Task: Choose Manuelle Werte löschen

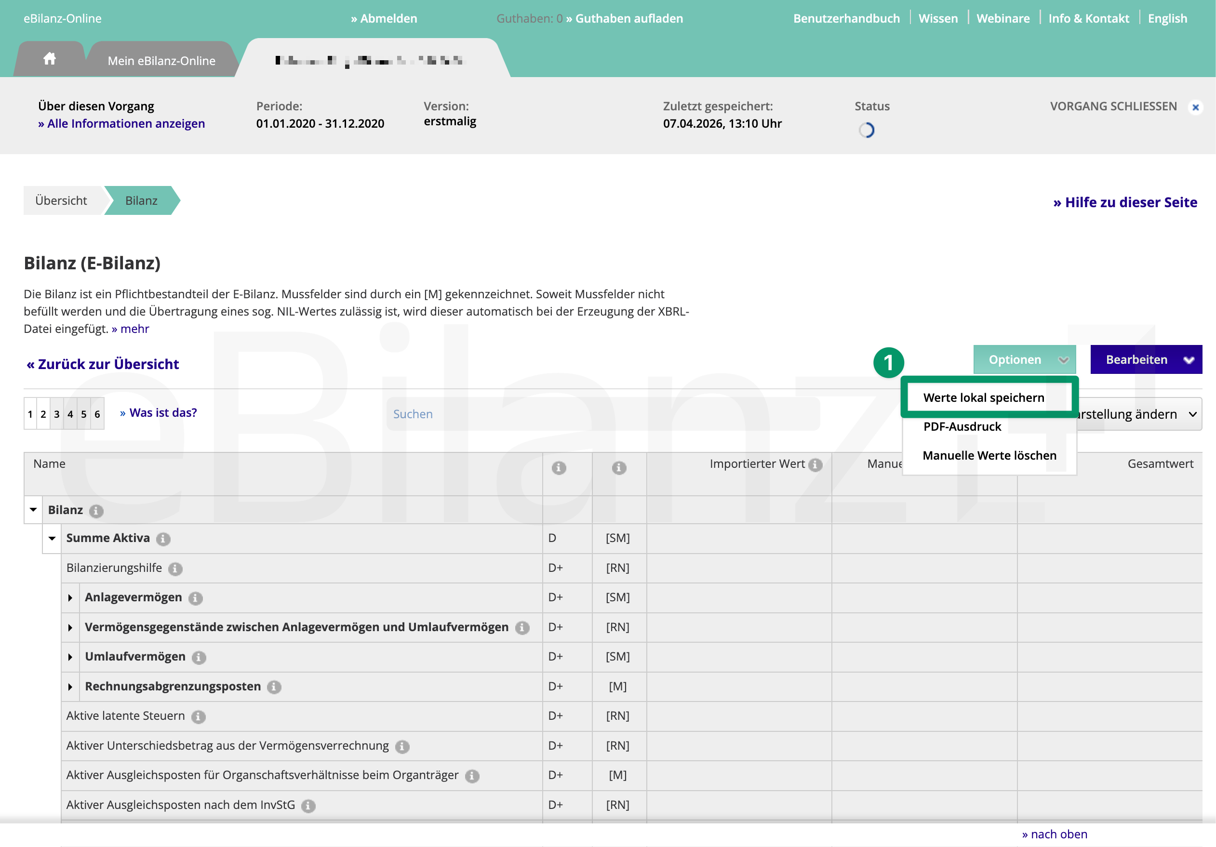Action: (989, 455)
